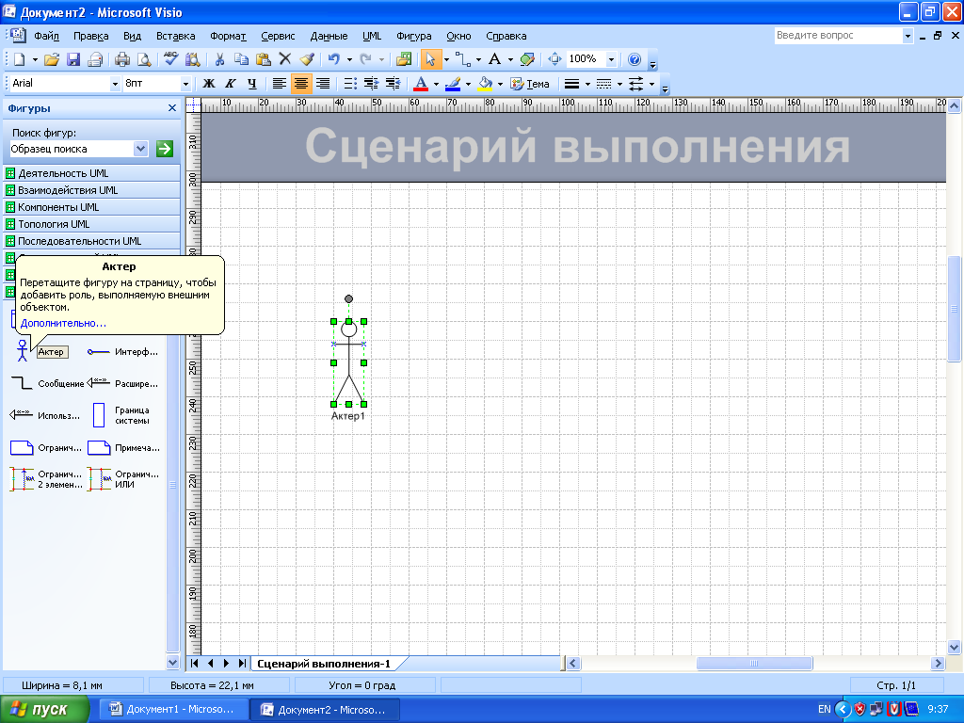Paste from the clipboard icon
964x723 pixels.
[264, 59]
